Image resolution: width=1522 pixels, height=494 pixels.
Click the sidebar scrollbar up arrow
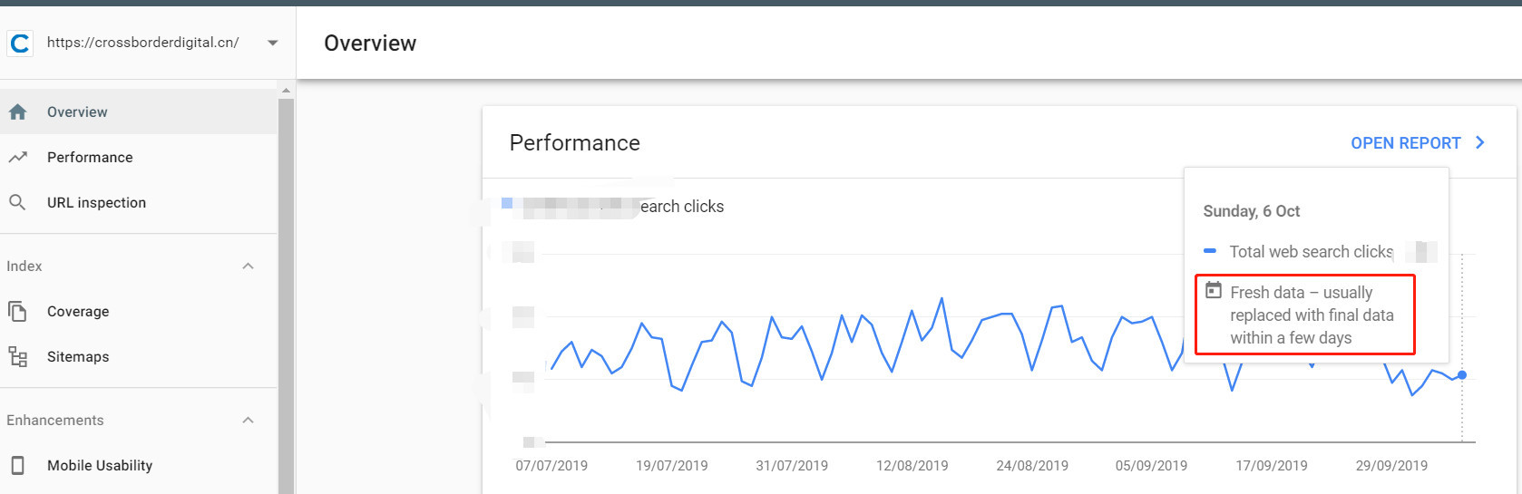pos(286,91)
